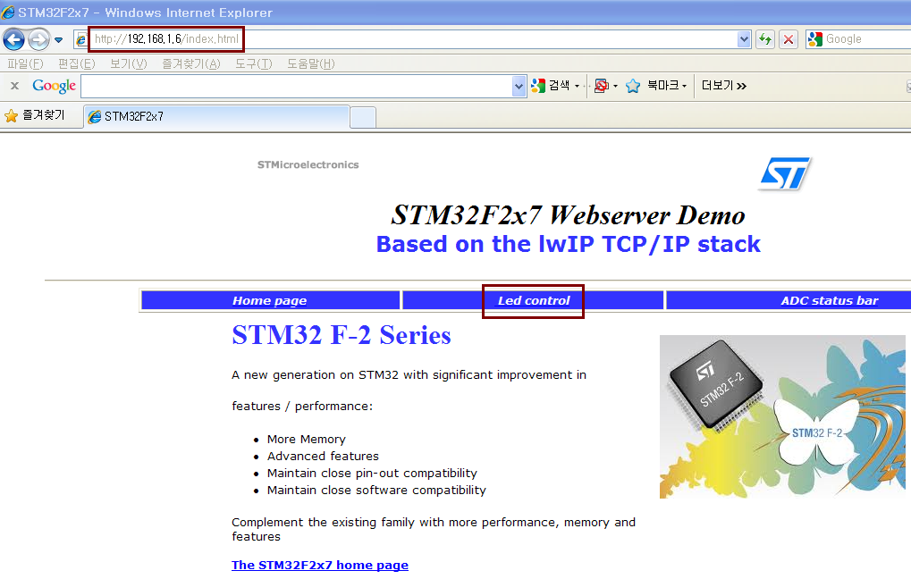Click the Forward arrow navigation button
This screenshot has height=579, width=911.
point(39,39)
